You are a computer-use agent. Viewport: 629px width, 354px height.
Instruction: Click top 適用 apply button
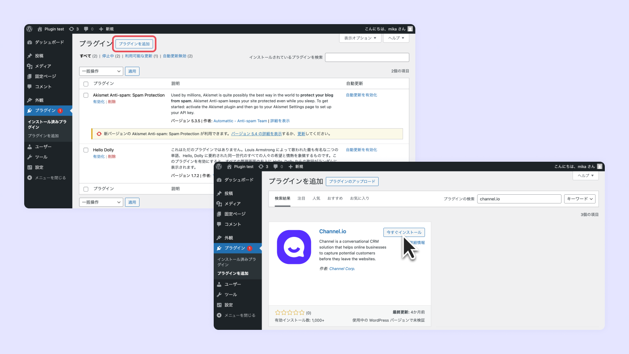point(132,71)
